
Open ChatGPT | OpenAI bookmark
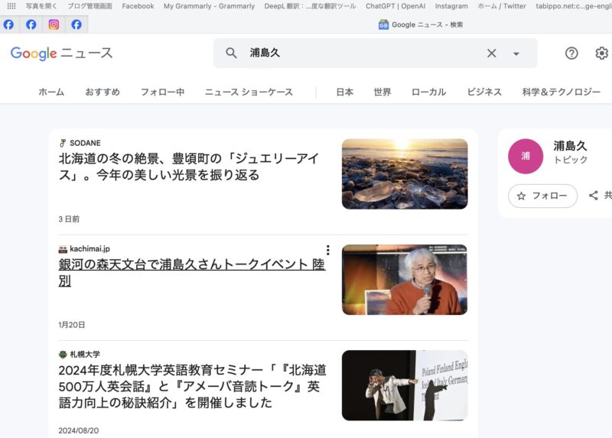pyautogui.click(x=396, y=6)
